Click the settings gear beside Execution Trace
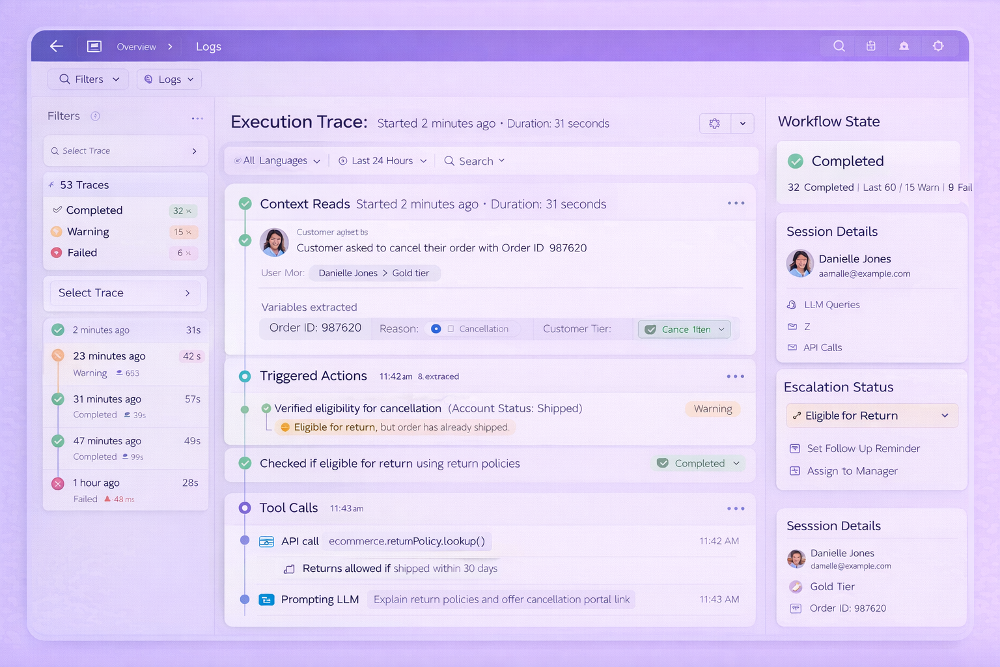Viewport: 1000px width, 667px height. (x=715, y=124)
